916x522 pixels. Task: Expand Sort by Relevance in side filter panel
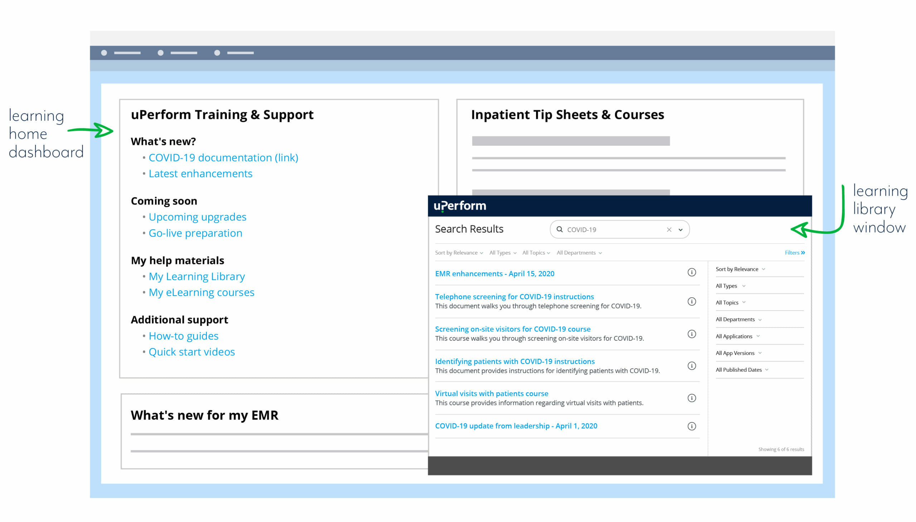[x=740, y=269]
